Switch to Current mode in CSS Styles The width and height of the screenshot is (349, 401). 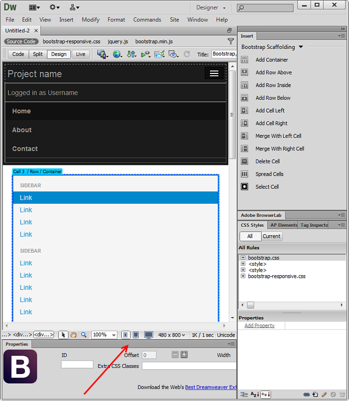pyautogui.click(x=272, y=236)
